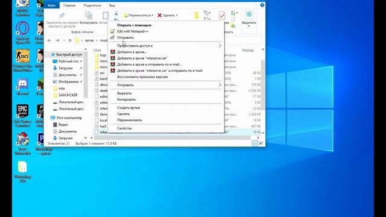
Task: Select Этот компьютер in navigation pane
Action: point(66,118)
